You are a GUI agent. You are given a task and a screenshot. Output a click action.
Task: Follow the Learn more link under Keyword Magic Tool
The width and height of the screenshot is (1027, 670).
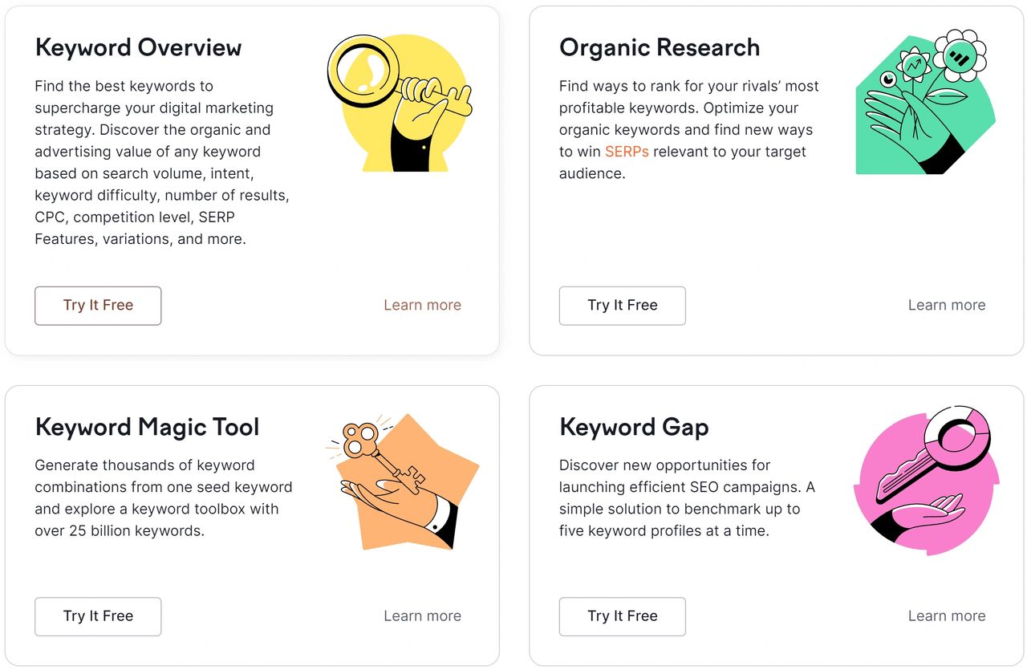[x=422, y=615]
